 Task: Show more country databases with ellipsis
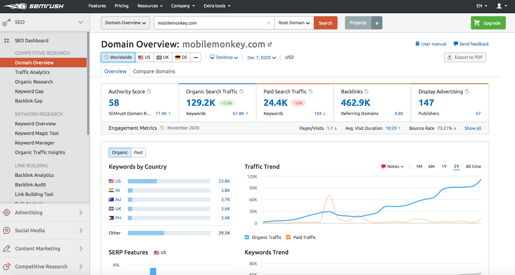click(196, 57)
